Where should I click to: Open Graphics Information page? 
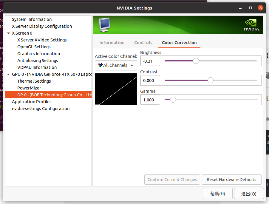pos(38,54)
